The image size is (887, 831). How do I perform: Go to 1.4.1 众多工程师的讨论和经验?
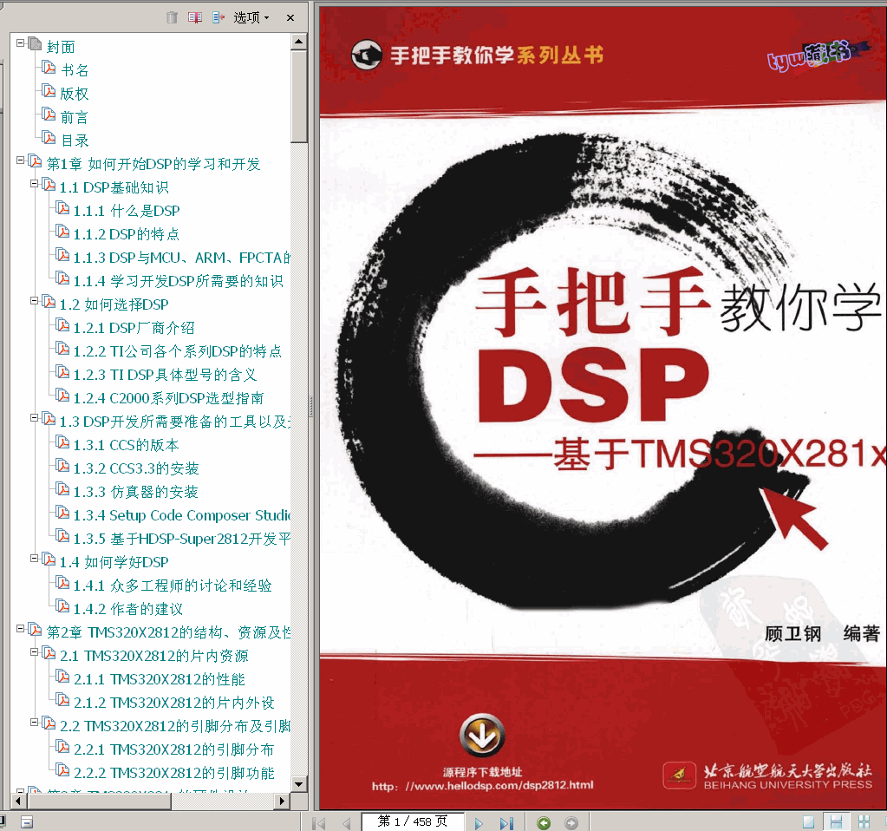173,586
